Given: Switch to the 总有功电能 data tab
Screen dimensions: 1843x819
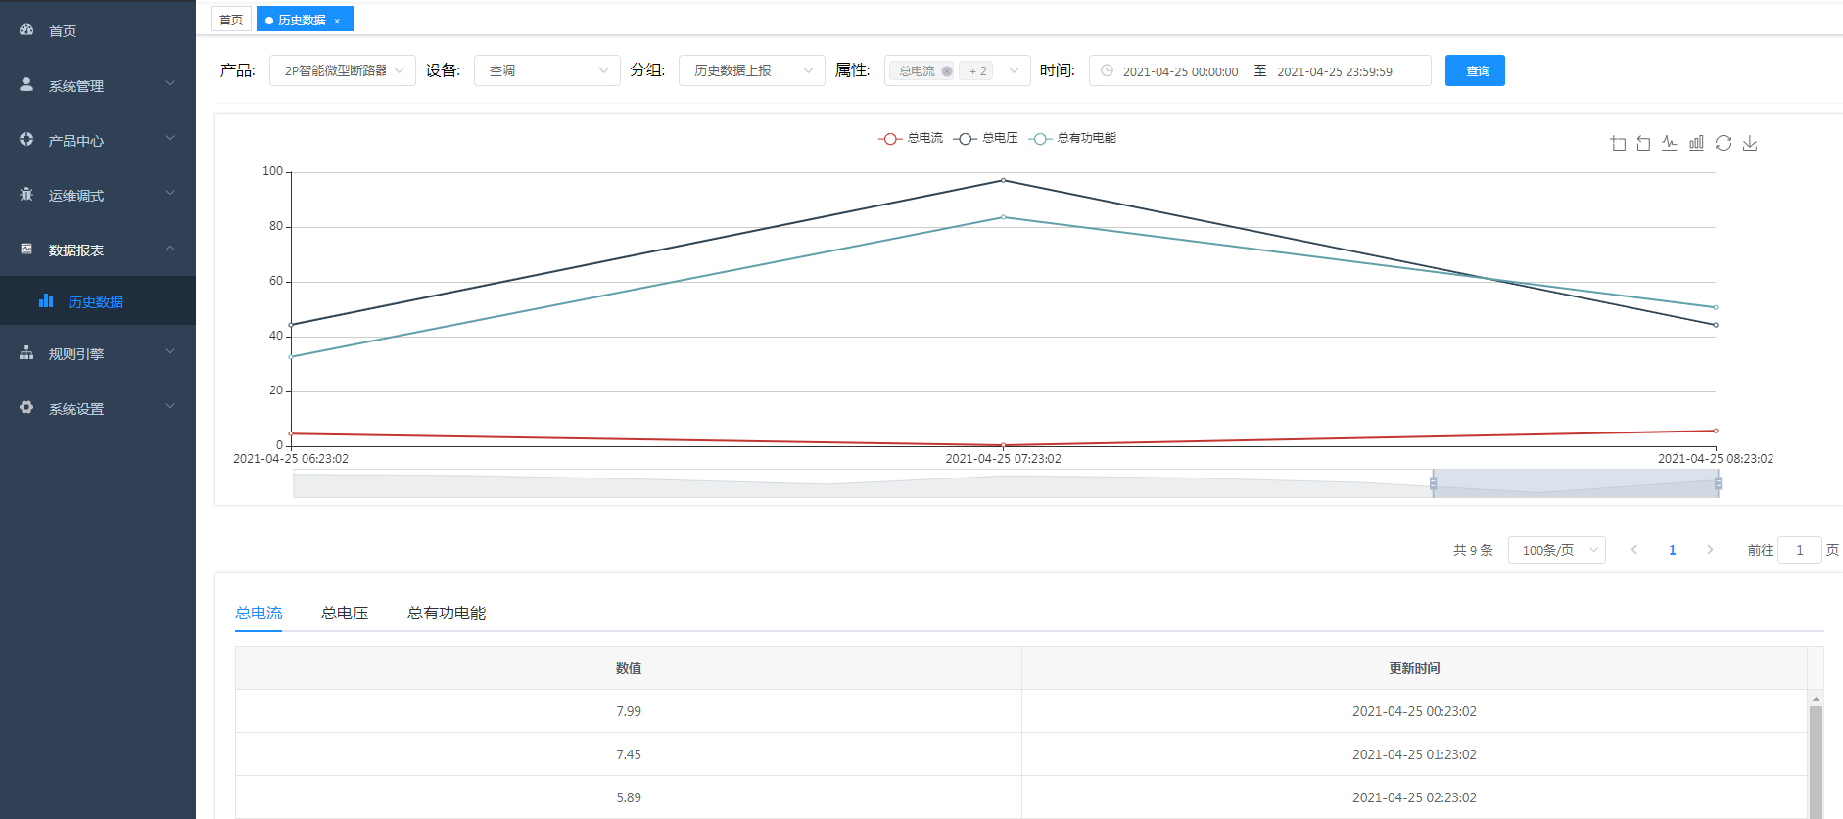Looking at the screenshot, I should coord(447,613).
